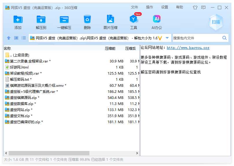Open the 帮助 menu
Screen dimensions: 234x166
tap(179, 7)
